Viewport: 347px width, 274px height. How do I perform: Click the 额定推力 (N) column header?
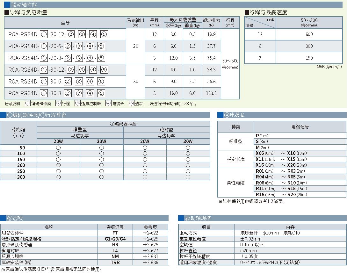click(x=211, y=23)
